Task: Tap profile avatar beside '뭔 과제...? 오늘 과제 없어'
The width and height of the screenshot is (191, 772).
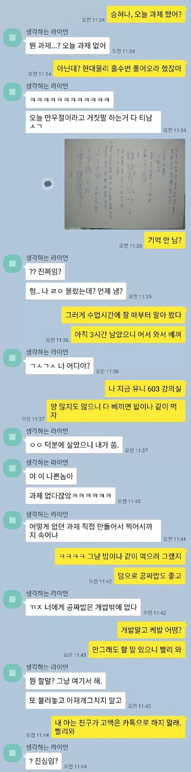Action: (13, 38)
